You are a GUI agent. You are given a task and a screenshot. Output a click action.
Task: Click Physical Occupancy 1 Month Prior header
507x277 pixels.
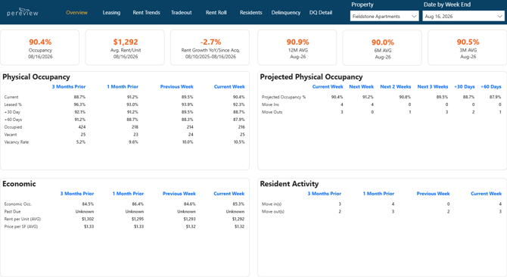(x=123, y=86)
